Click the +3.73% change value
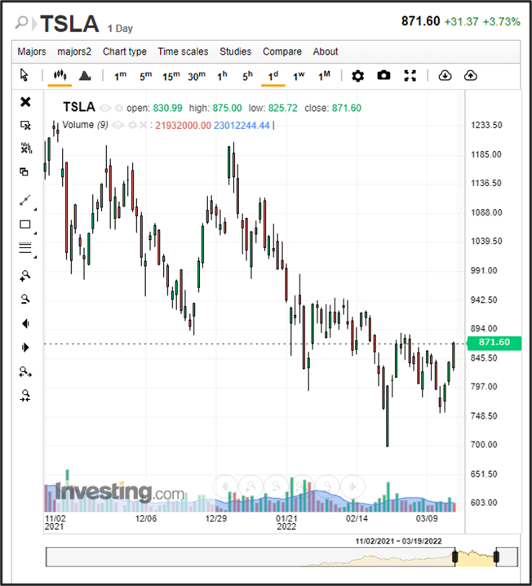The width and height of the screenshot is (532, 586). (501, 22)
